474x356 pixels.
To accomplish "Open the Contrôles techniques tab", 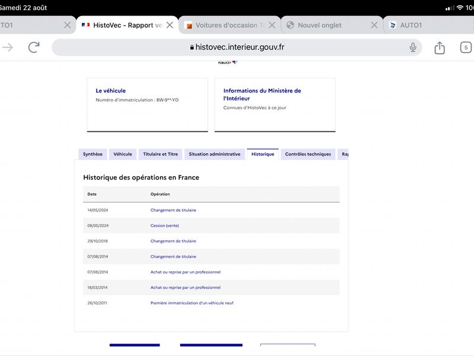I will coord(308,154).
